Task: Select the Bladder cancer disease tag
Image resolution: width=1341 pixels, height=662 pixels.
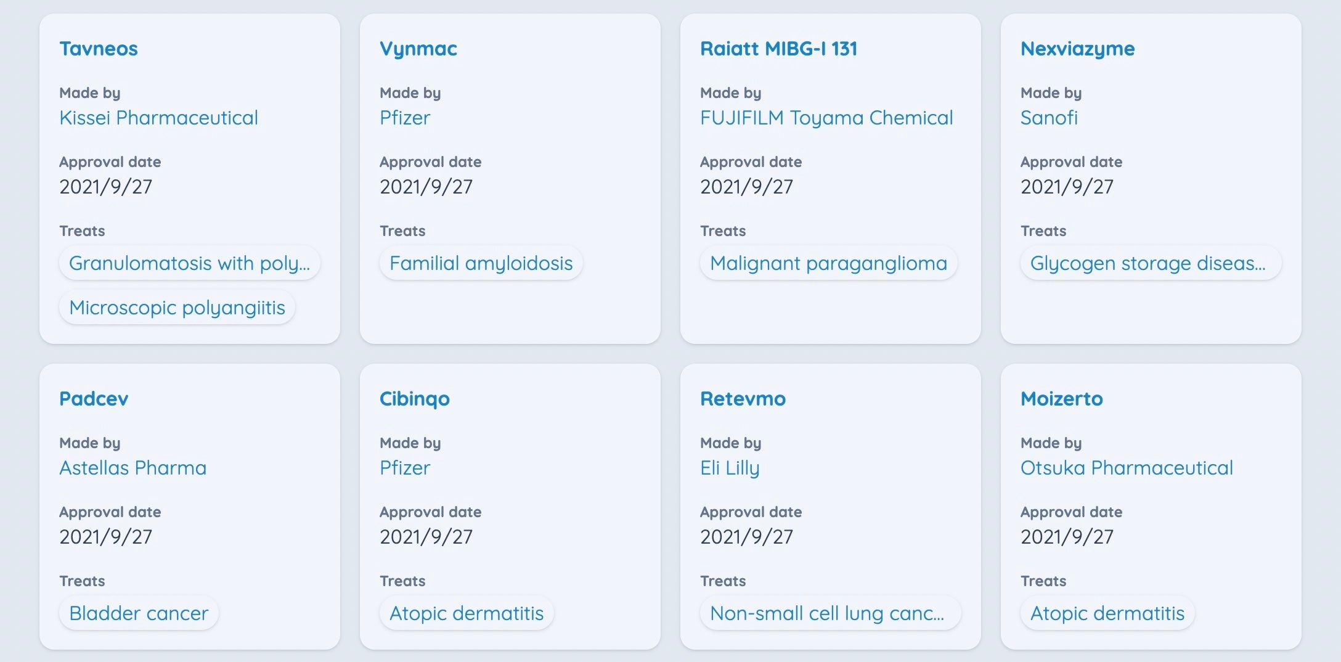Action: pos(139,613)
